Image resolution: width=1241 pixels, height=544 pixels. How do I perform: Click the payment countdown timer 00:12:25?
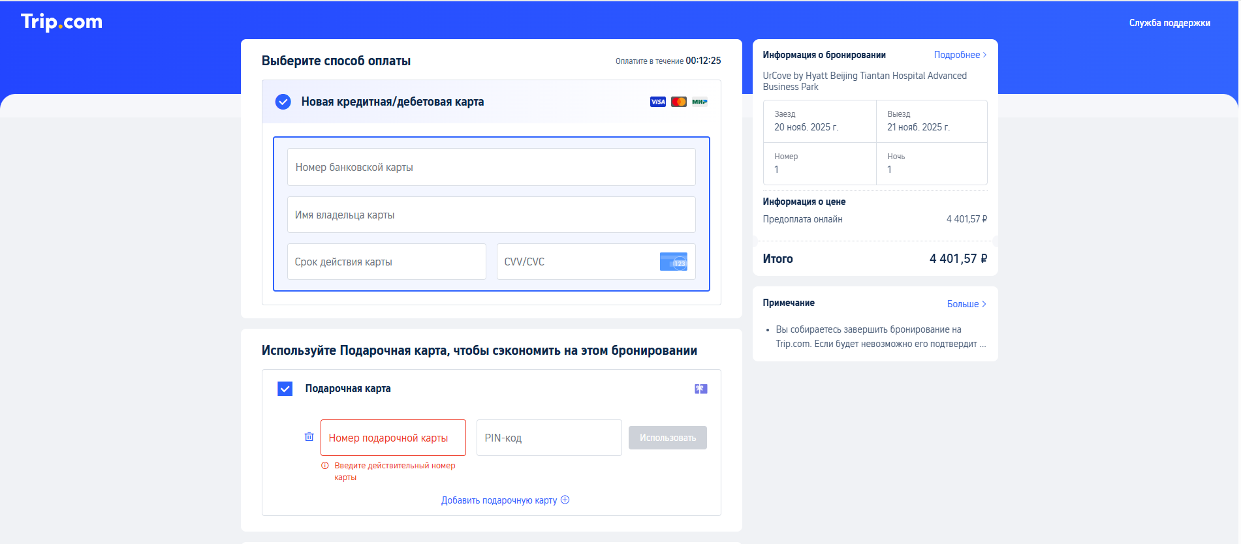coord(703,61)
